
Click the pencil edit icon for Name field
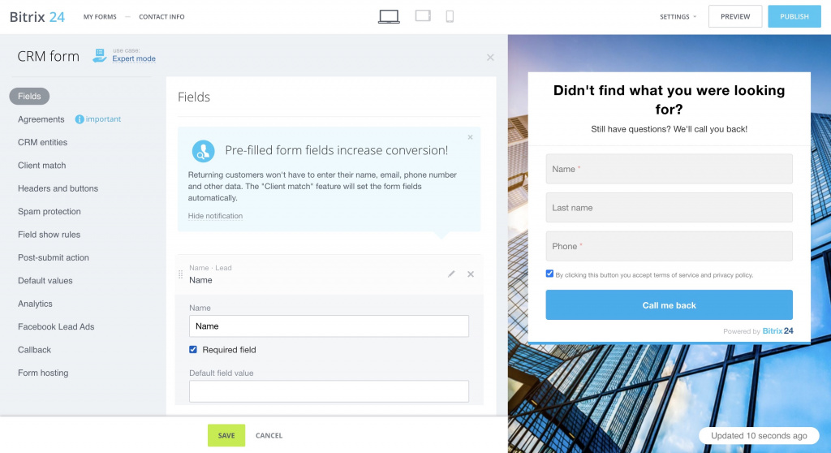pos(452,274)
